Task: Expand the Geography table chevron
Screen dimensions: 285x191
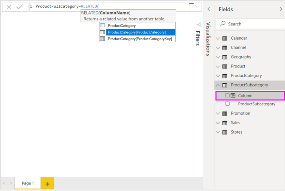Action: tap(218, 57)
